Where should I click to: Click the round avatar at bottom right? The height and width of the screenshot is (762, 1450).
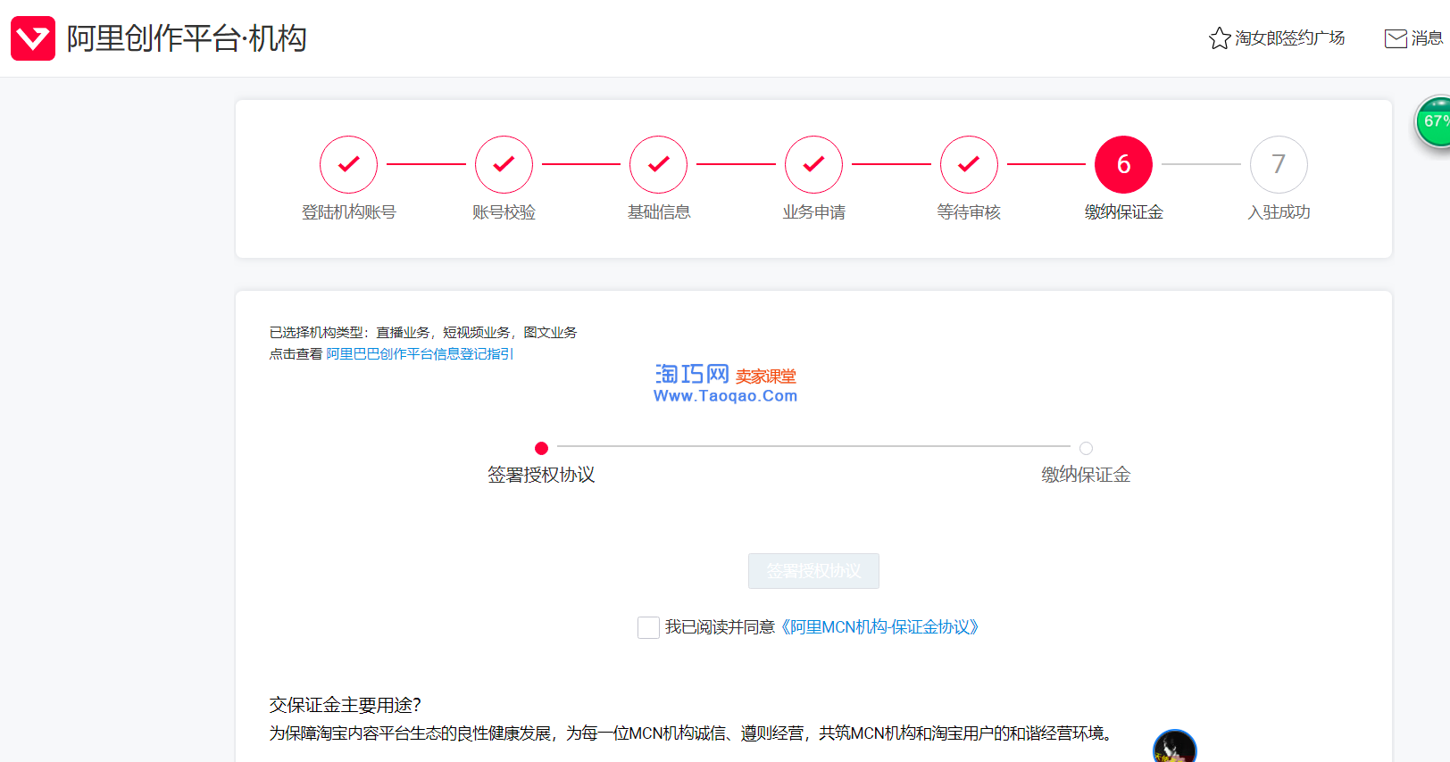pos(1175,747)
